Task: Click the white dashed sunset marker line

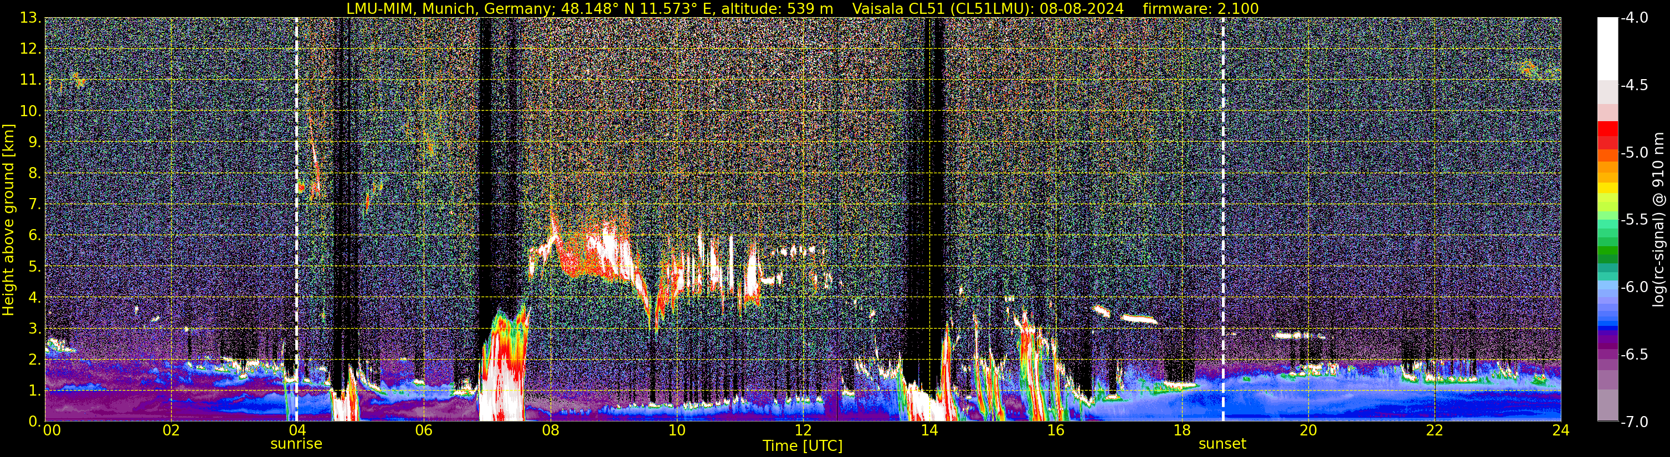Action: pyautogui.click(x=1224, y=220)
